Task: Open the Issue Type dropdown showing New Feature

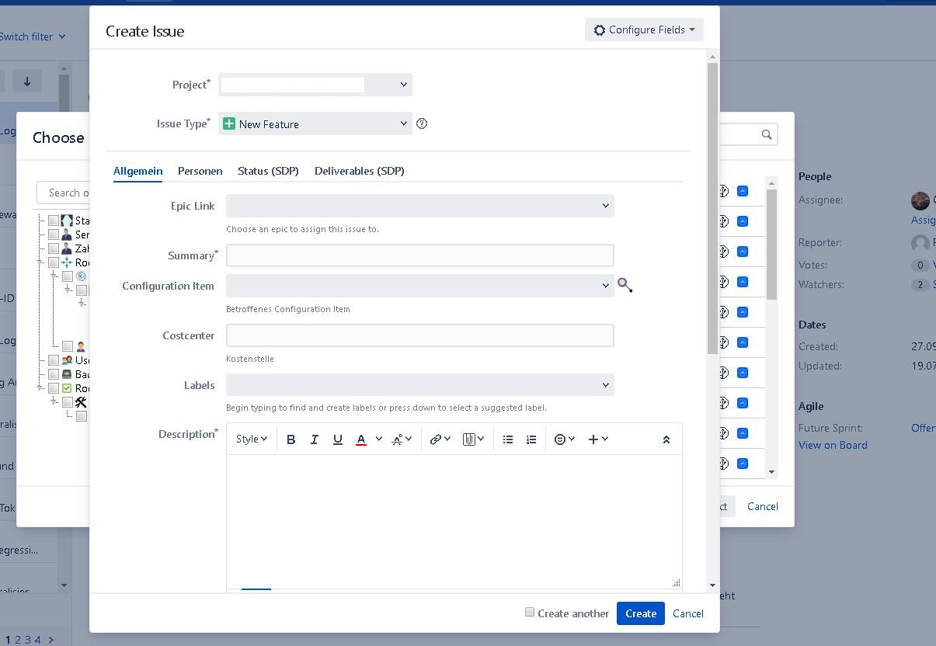Action: pyautogui.click(x=315, y=123)
